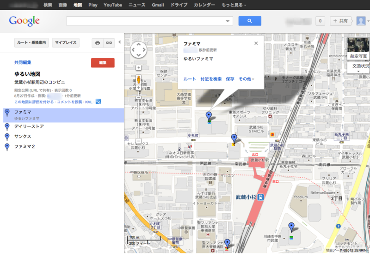Select デイリーストア in the places list
370x258 pixels.
tap(29, 126)
